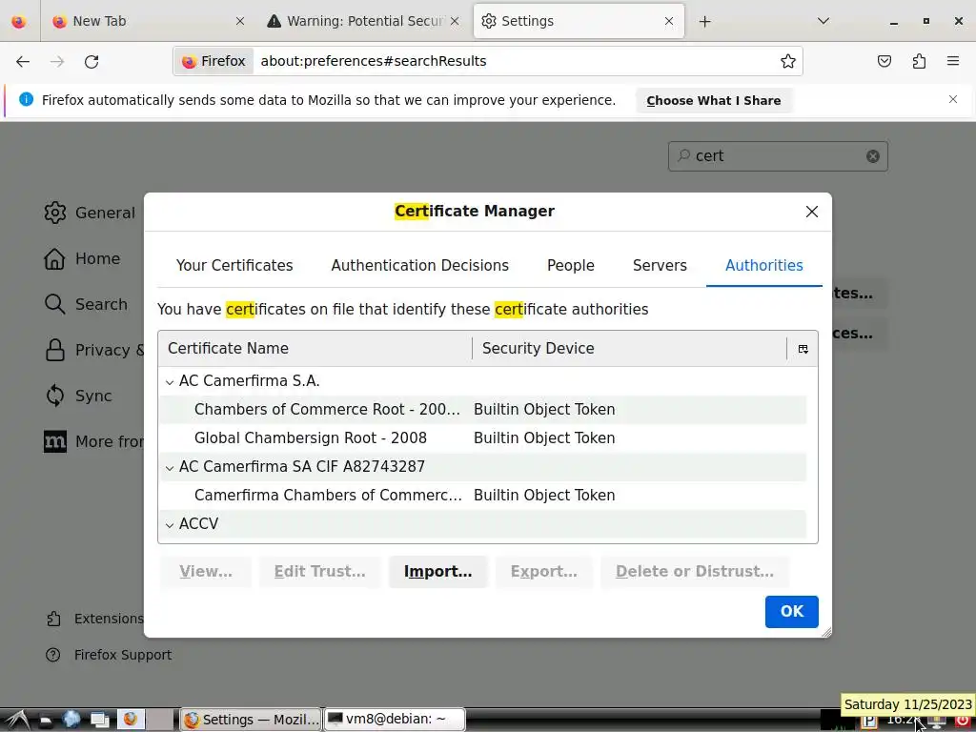Select Global Chambersign Root - 2008 row
Image resolution: width=976 pixels, height=732 pixels.
click(483, 438)
